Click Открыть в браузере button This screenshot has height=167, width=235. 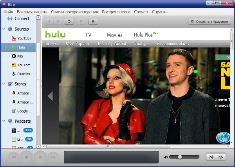coord(209,21)
